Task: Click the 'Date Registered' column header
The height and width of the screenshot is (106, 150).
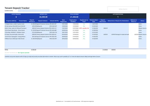Action: tap(63, 21)
